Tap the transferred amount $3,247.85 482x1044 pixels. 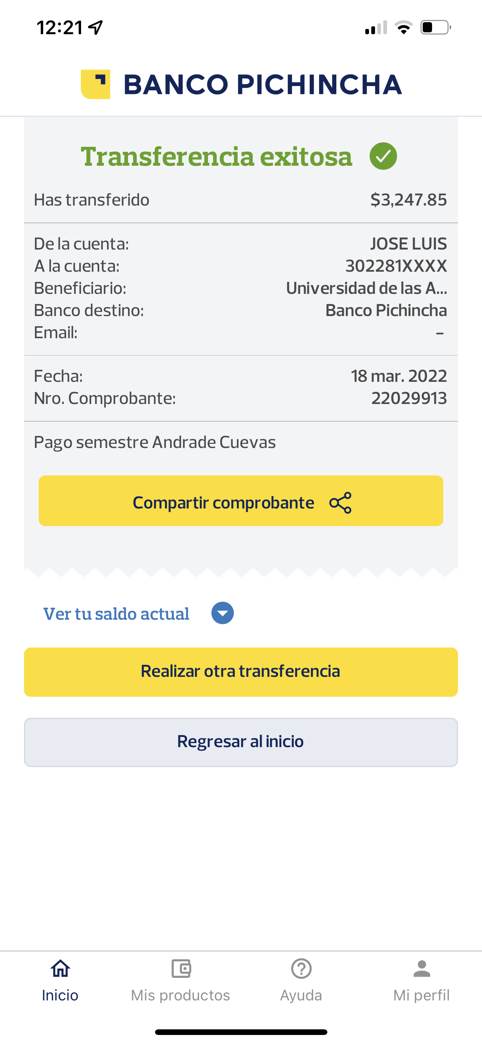pos(408,200)
